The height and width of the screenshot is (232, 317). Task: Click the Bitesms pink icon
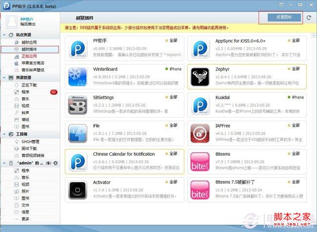point(200,162)
